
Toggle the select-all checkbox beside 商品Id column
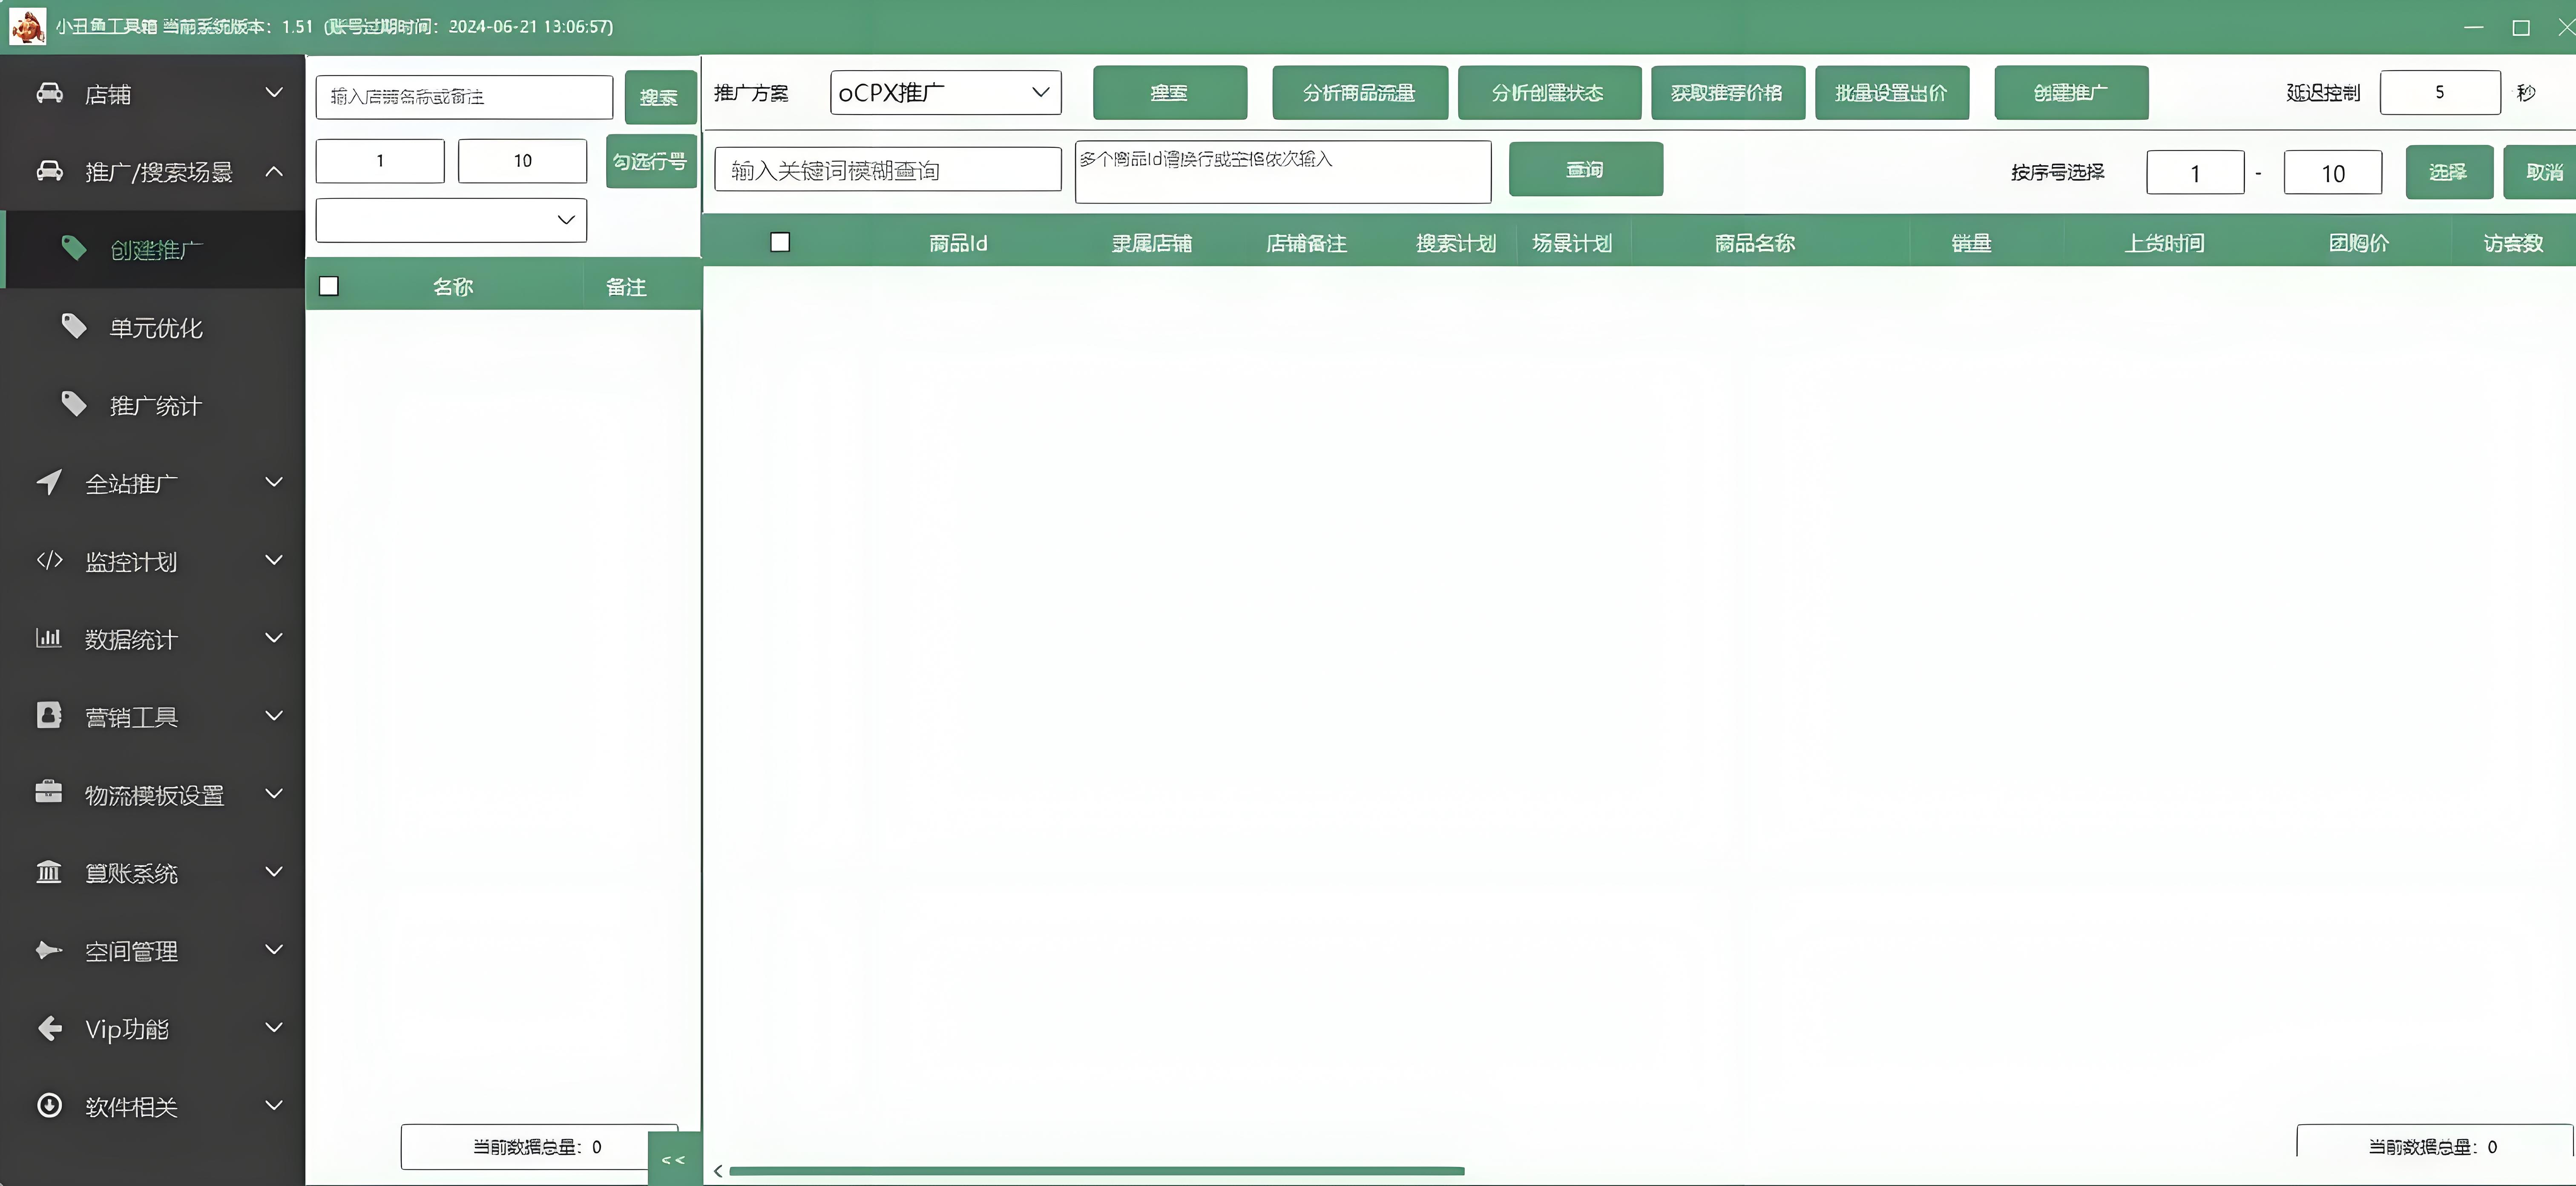click(780, 242)
